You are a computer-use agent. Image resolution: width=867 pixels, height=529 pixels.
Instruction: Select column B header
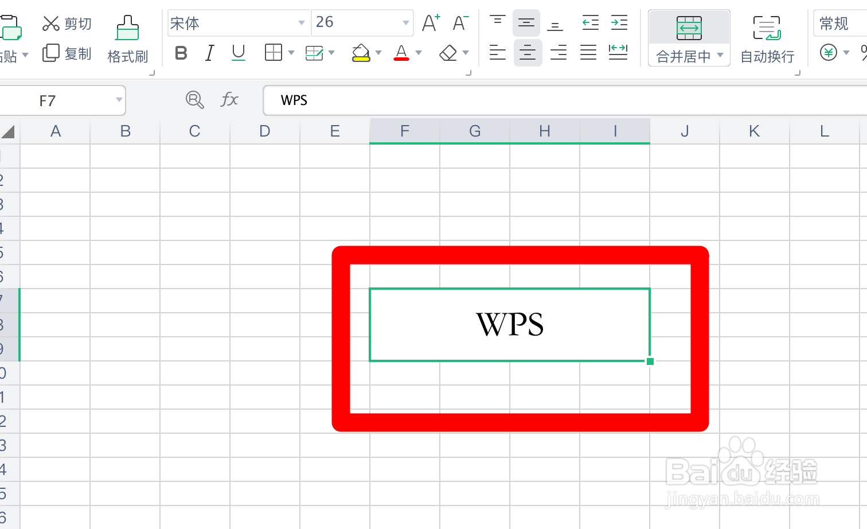(126, 131)
